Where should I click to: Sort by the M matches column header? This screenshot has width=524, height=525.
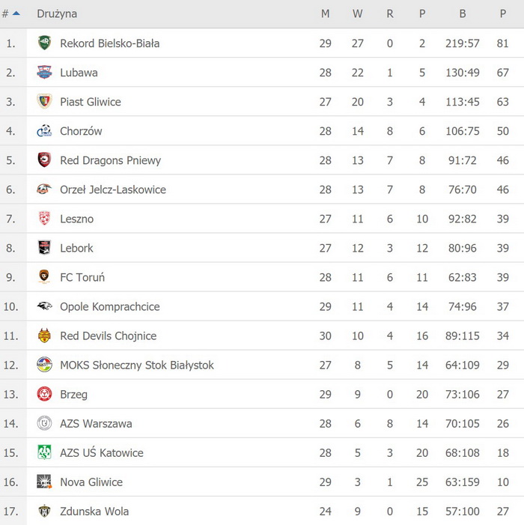tap(325, 13)
